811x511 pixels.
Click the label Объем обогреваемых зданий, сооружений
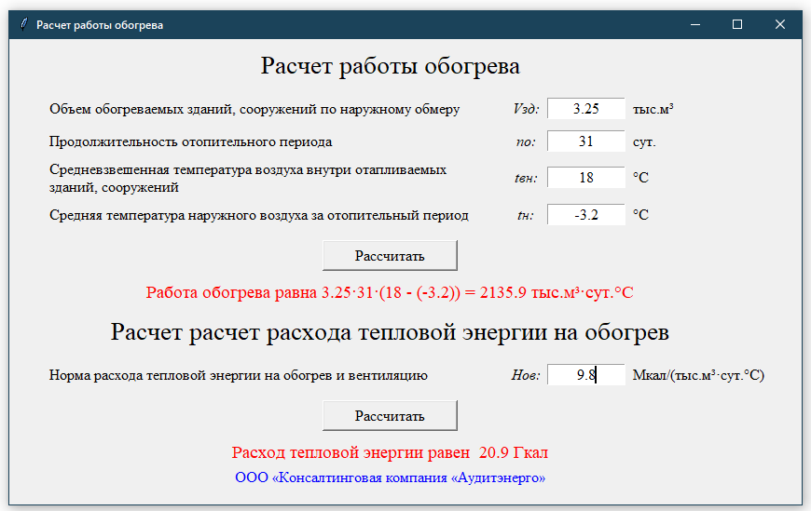[x=254, y=109]
